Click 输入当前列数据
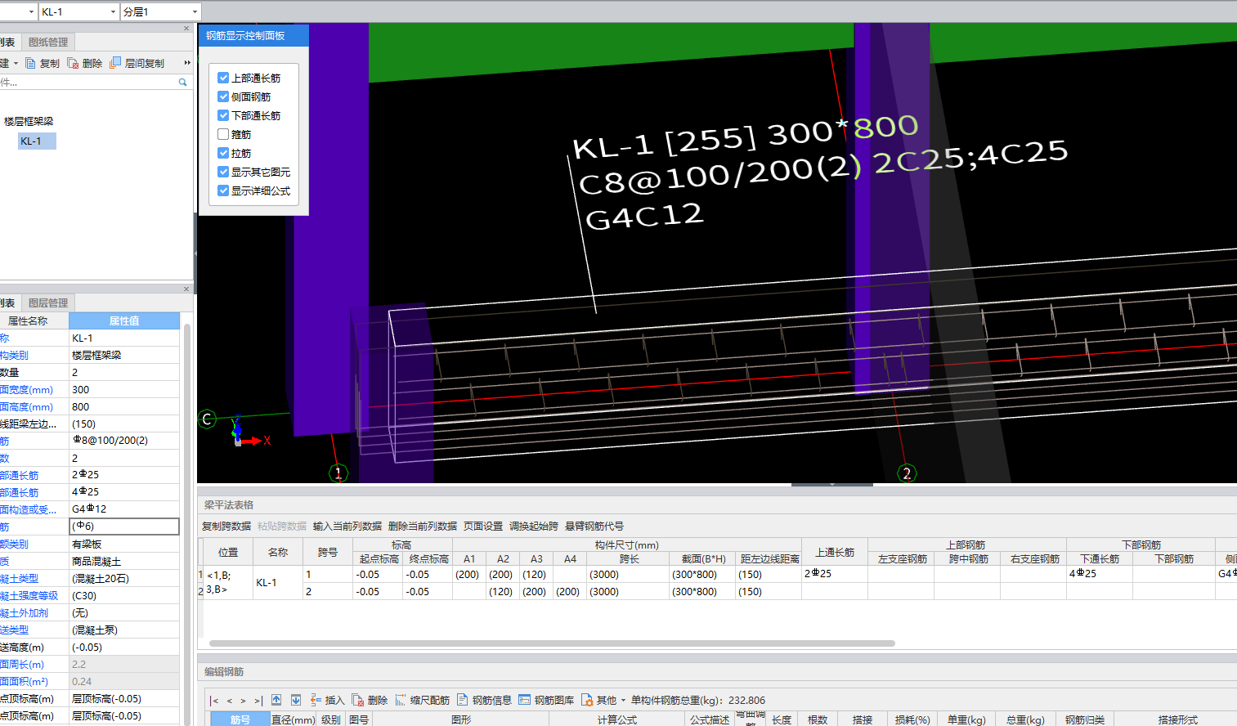Image resolution: width=1237 pixels, height=726 pixels. click(x=347, y=526)
